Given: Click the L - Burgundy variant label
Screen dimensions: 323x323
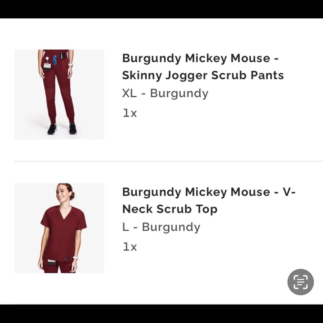Looking at the screenshot, I should coord(161,227).
